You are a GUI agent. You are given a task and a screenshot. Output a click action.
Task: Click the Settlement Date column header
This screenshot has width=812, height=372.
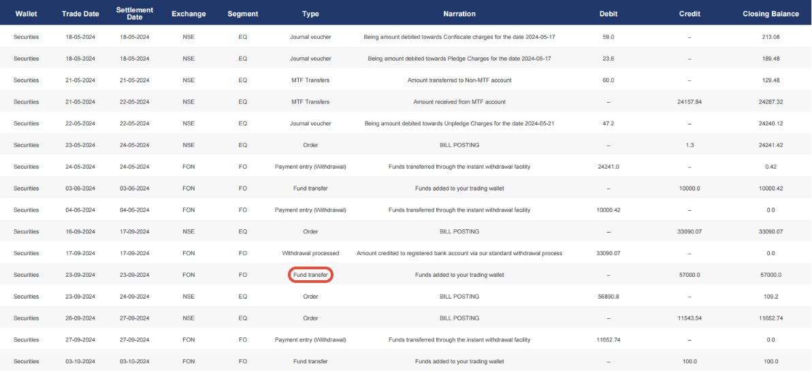(135, 14)
